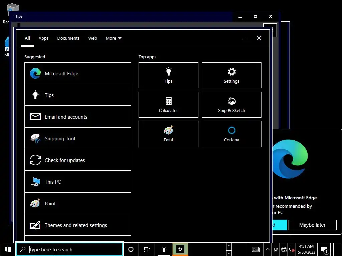Open Calculator tile in Top apps

coord(168,105)
